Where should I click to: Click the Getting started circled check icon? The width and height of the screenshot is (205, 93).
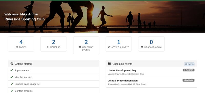coord(12,64)
